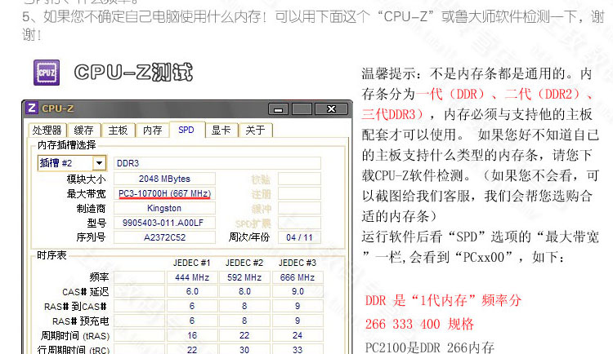Click the red 三代DDR3 text
Image resolution: width=613 pixels, height=354 pixels.
392,114
